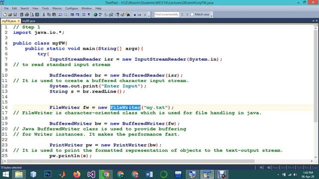This screenshot has height=179, width=319.
Task: Switch to the myRF.java tab
Action: click(x=29, y=21)
